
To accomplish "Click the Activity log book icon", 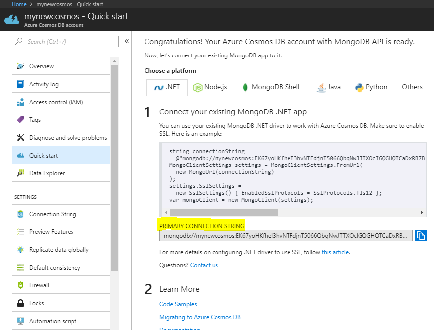I will tap(20, 84).
